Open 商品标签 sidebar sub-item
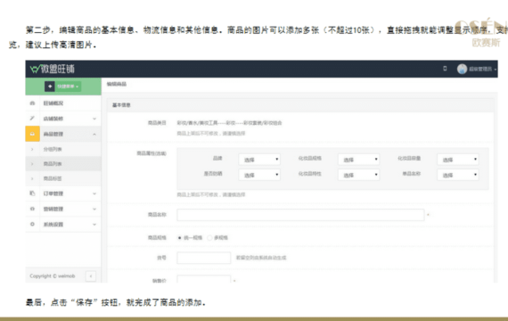This screenshot has width=508, height=321. (63, 178)
